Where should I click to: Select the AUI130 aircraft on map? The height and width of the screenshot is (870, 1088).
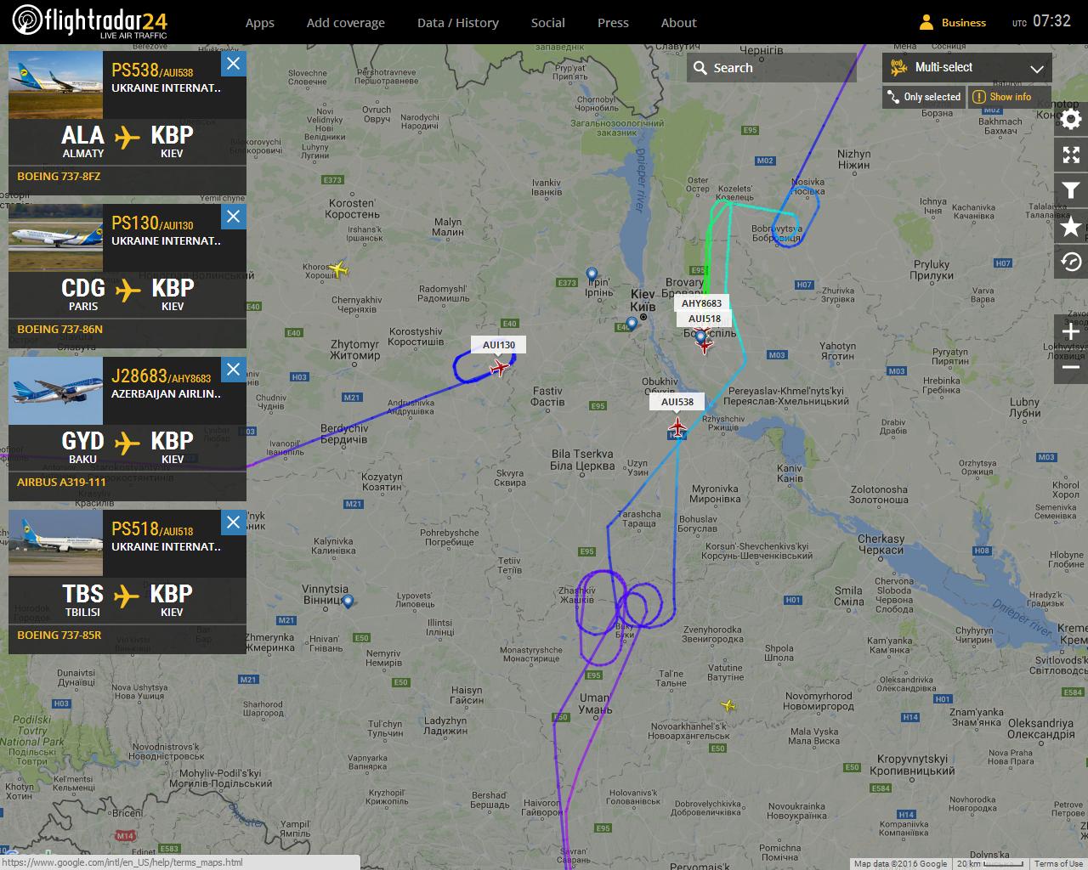(x=500, y=368)
